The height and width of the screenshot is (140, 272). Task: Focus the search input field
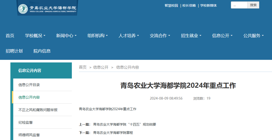pyautogui.click(x=239, y=5)
